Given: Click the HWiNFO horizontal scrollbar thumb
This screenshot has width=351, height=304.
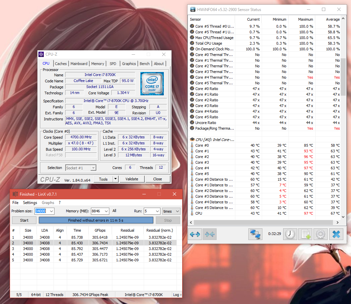Looking at the screenshot, I should point(263,223).
